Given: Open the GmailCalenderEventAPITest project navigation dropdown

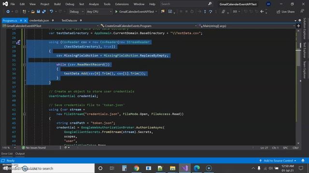Looking at the screenshot, I should pos(50,26).
